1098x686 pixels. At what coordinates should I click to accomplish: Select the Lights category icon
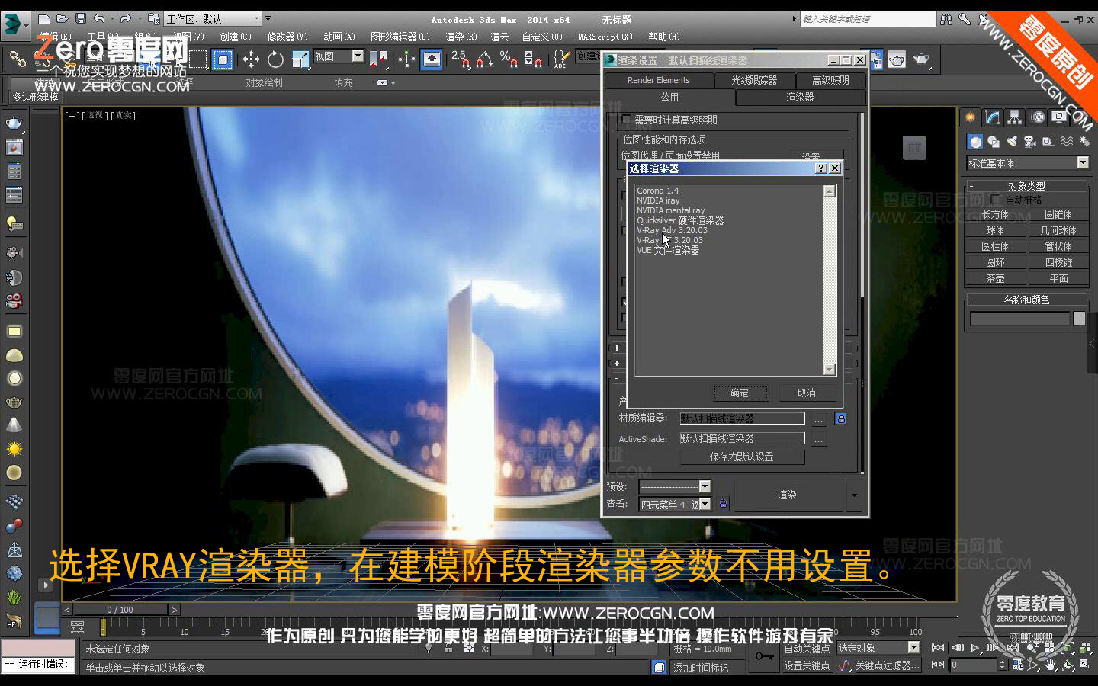point(1012,142)
